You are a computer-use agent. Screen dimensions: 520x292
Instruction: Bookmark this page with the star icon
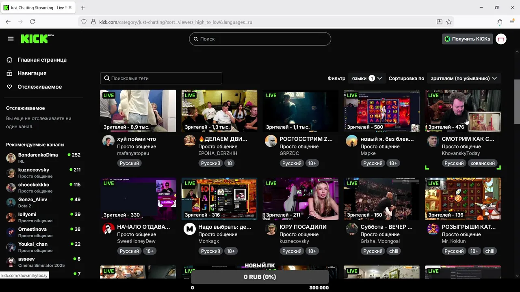(449, 22)
